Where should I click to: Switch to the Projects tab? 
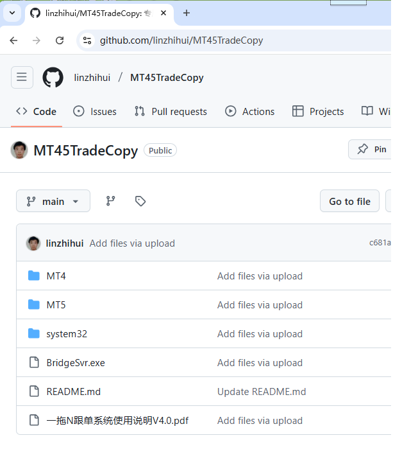click(318, 111)
